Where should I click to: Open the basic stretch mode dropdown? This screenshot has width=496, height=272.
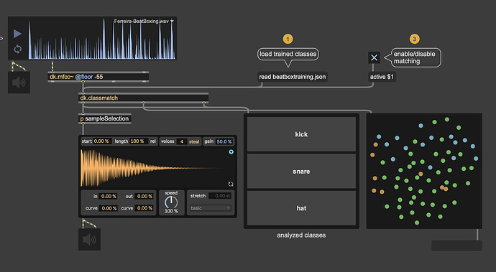click(211, 208)
